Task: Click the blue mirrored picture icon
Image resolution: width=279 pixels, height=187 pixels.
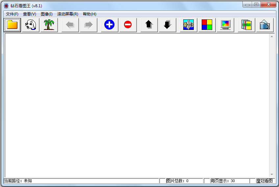Action: [189, 25]
